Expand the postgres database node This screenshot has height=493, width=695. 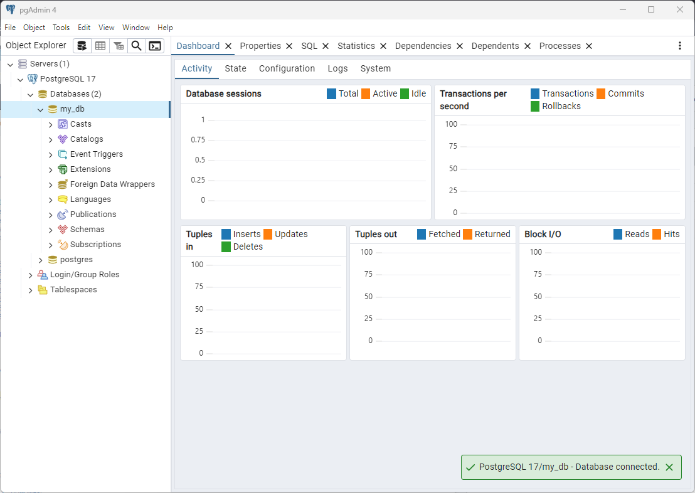pyautogui.click(x=41, y=260)
